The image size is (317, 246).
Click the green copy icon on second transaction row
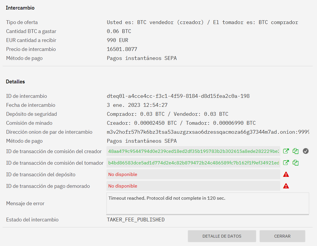(x=295, y=162)
